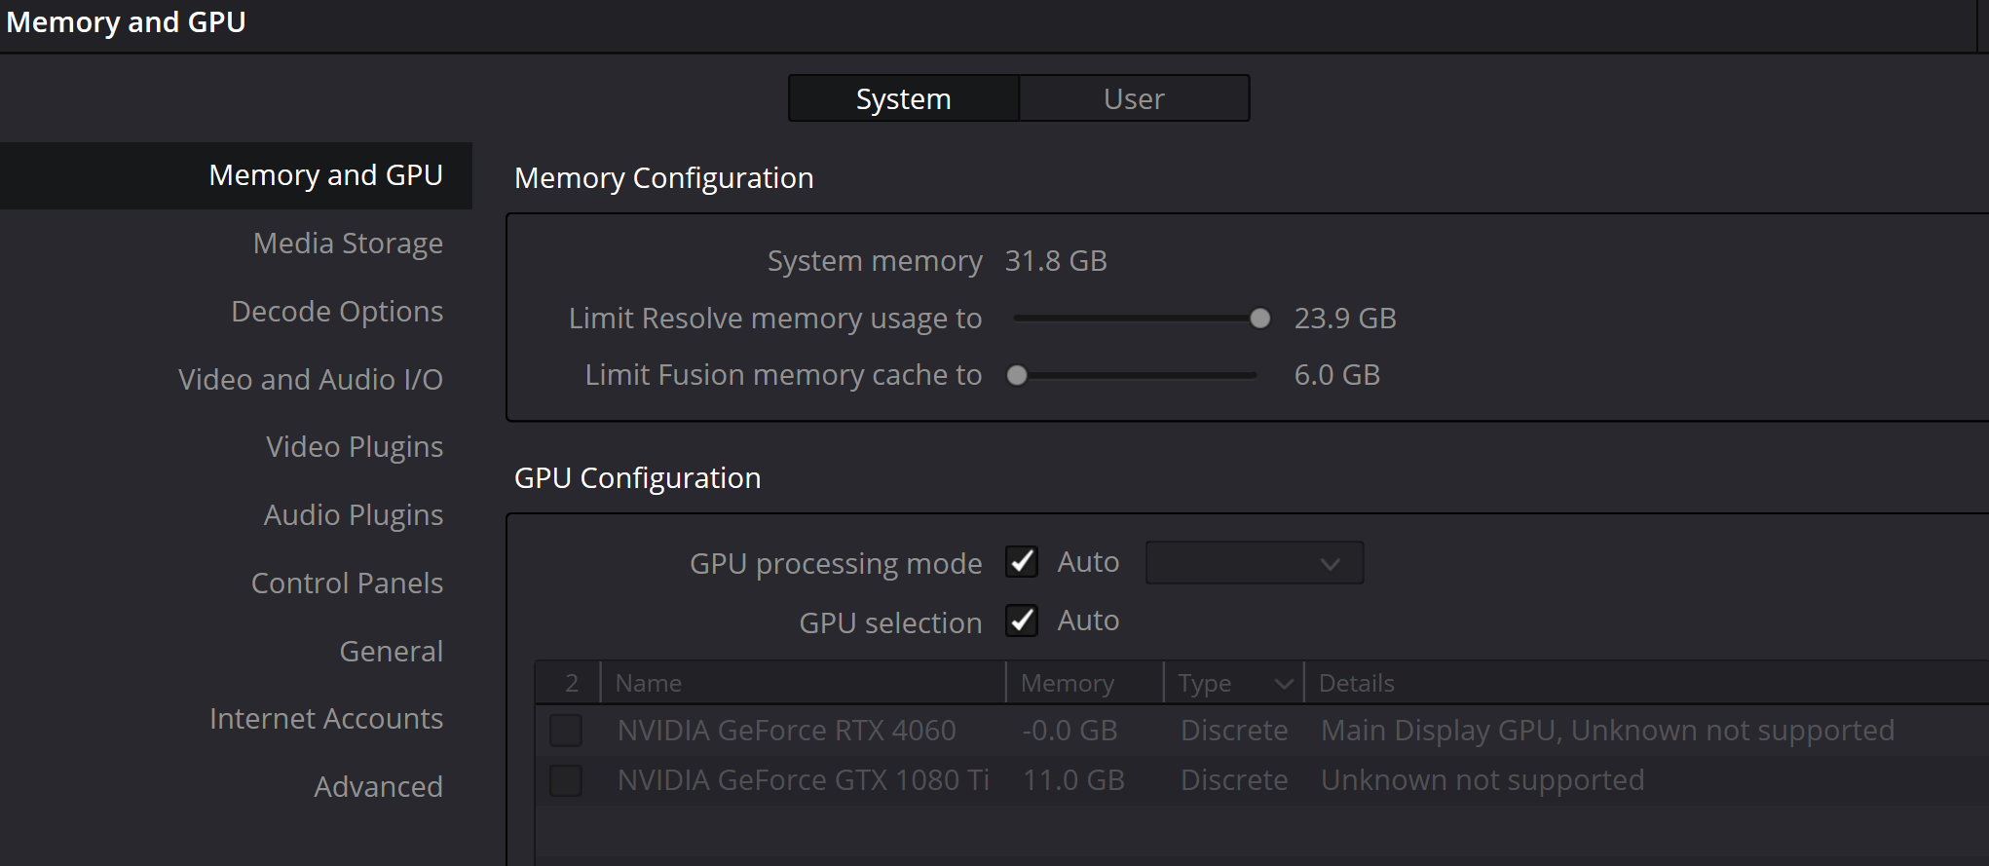Click the 6.0 GB Fusion cache value
This screenshot has width=1989, height=866.
click(x=1336, y=375)
